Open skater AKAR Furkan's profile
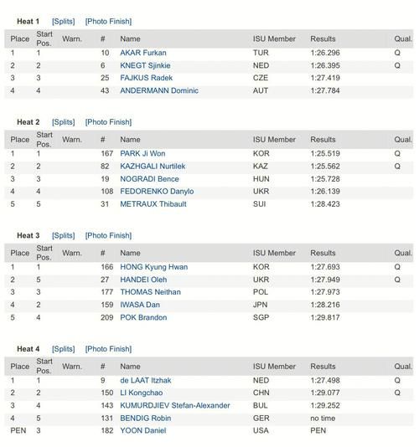This screenshot has height=447, width=419. point(143,53)
